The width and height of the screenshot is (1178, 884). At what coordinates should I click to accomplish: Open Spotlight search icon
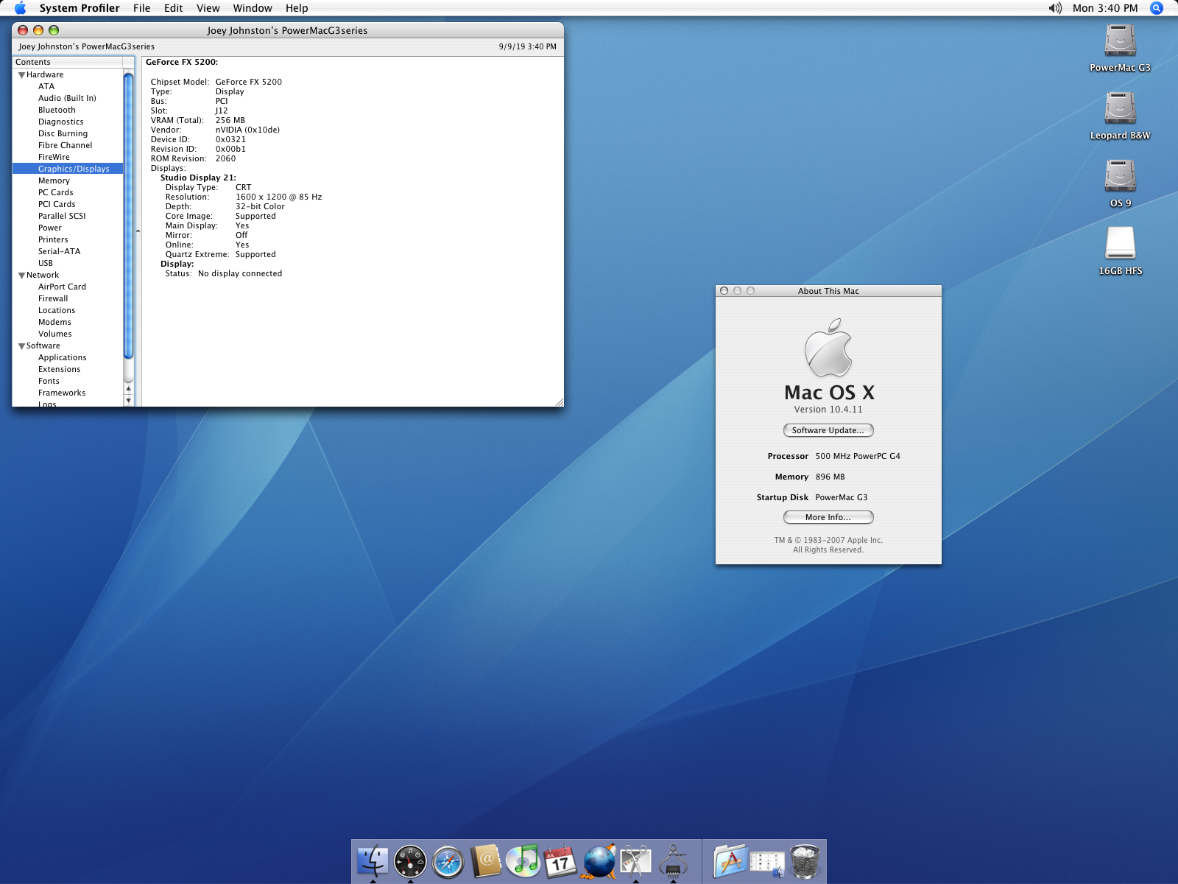pos(1157,8)
